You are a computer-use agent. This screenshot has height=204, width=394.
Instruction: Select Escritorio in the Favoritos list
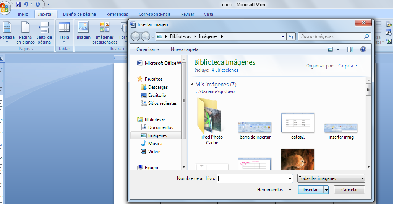pos(157,95)
